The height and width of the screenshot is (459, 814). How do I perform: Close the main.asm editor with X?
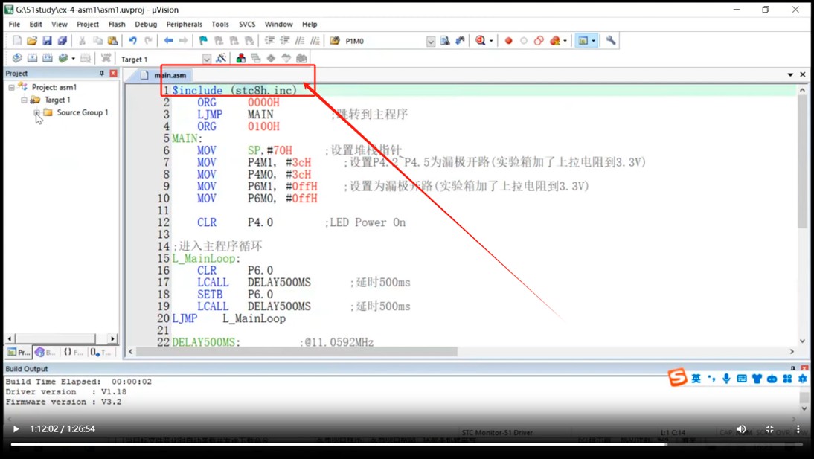(803, 75)
